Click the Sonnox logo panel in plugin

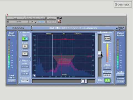tap(19, 28)
